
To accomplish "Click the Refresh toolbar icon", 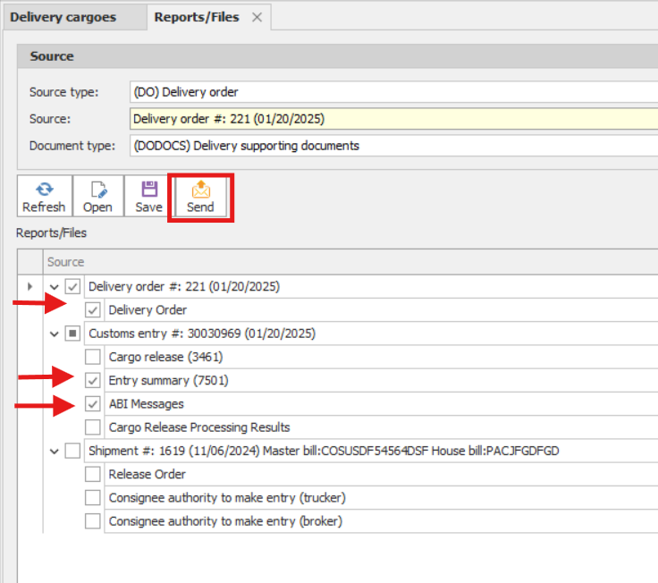I will (45, 196).
